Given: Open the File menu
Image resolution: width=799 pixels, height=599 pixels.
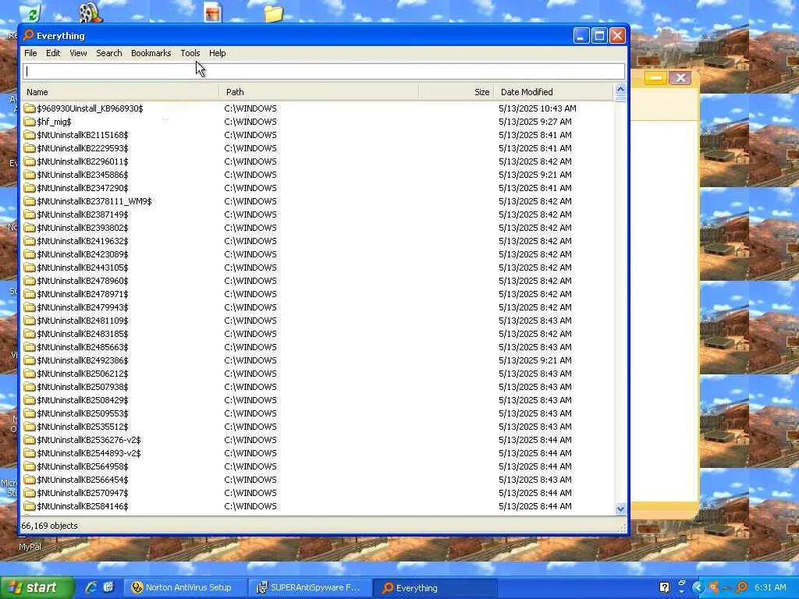Looking at the screenshot, I should coord(30,53).
